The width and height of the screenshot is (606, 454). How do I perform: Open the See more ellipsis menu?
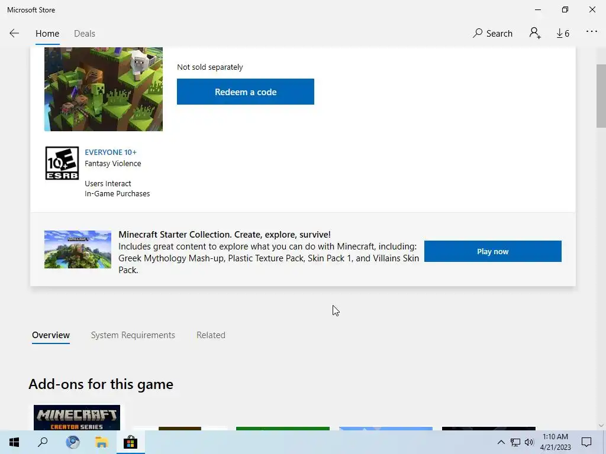click(x=591, y=32)
